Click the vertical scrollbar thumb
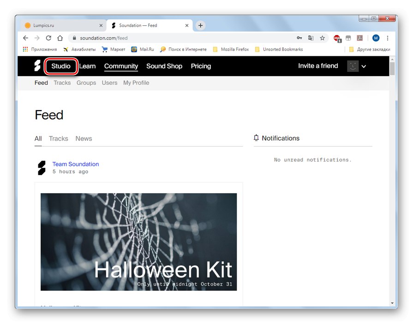413x324 pixels. [392, 69]
